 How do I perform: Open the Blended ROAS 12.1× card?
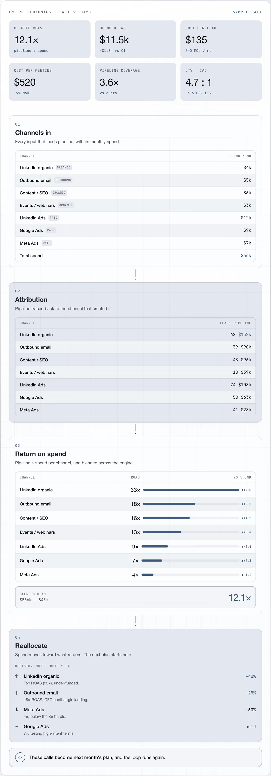tap(50, 39)
